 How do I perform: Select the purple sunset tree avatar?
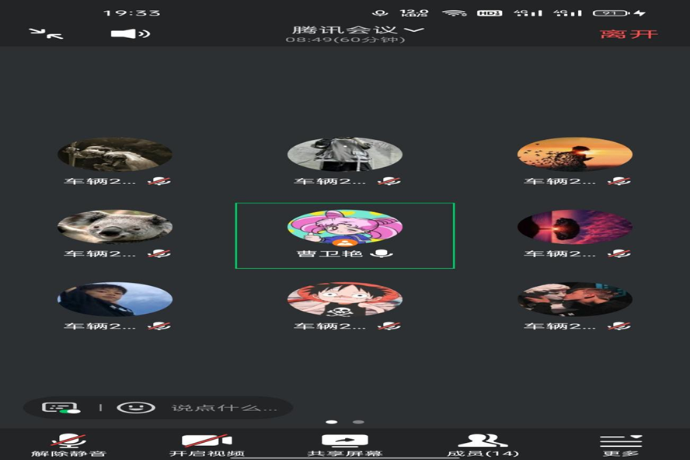[x=574, y=227]
